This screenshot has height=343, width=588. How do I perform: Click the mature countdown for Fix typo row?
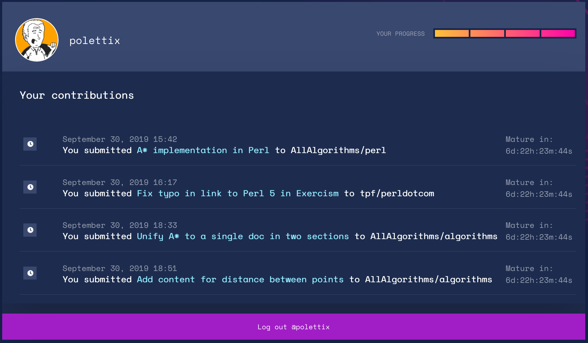[539, 194]
